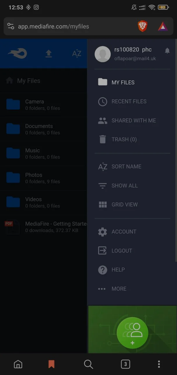Click the notification bell icon

pos(167,51)
